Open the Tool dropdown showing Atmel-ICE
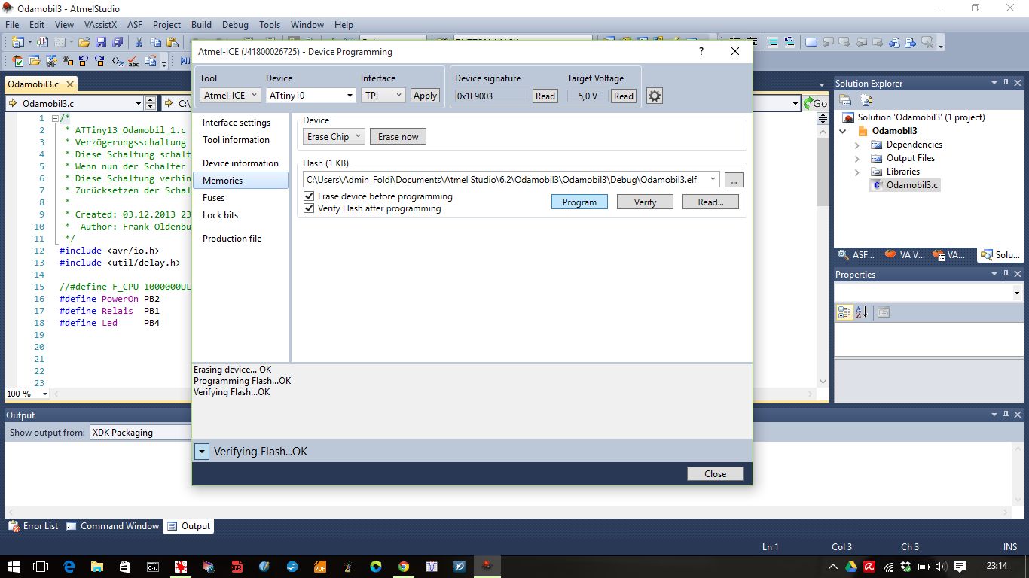This screenshot has width=1029, height=578. pos(231,96)
